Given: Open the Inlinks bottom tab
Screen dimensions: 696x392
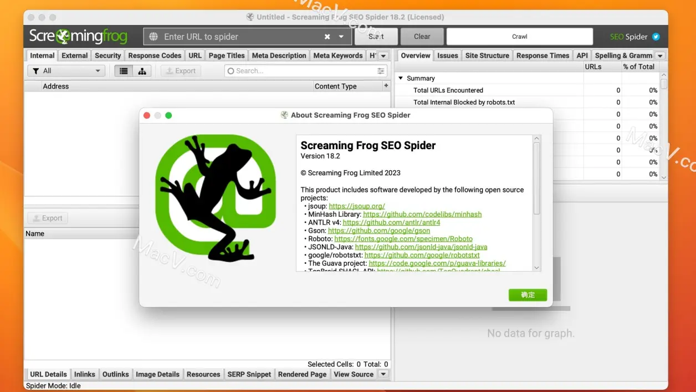Looking at the screenshot, I should 85,374.
